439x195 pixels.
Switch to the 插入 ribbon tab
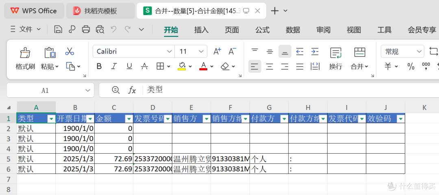pos(202,30)
